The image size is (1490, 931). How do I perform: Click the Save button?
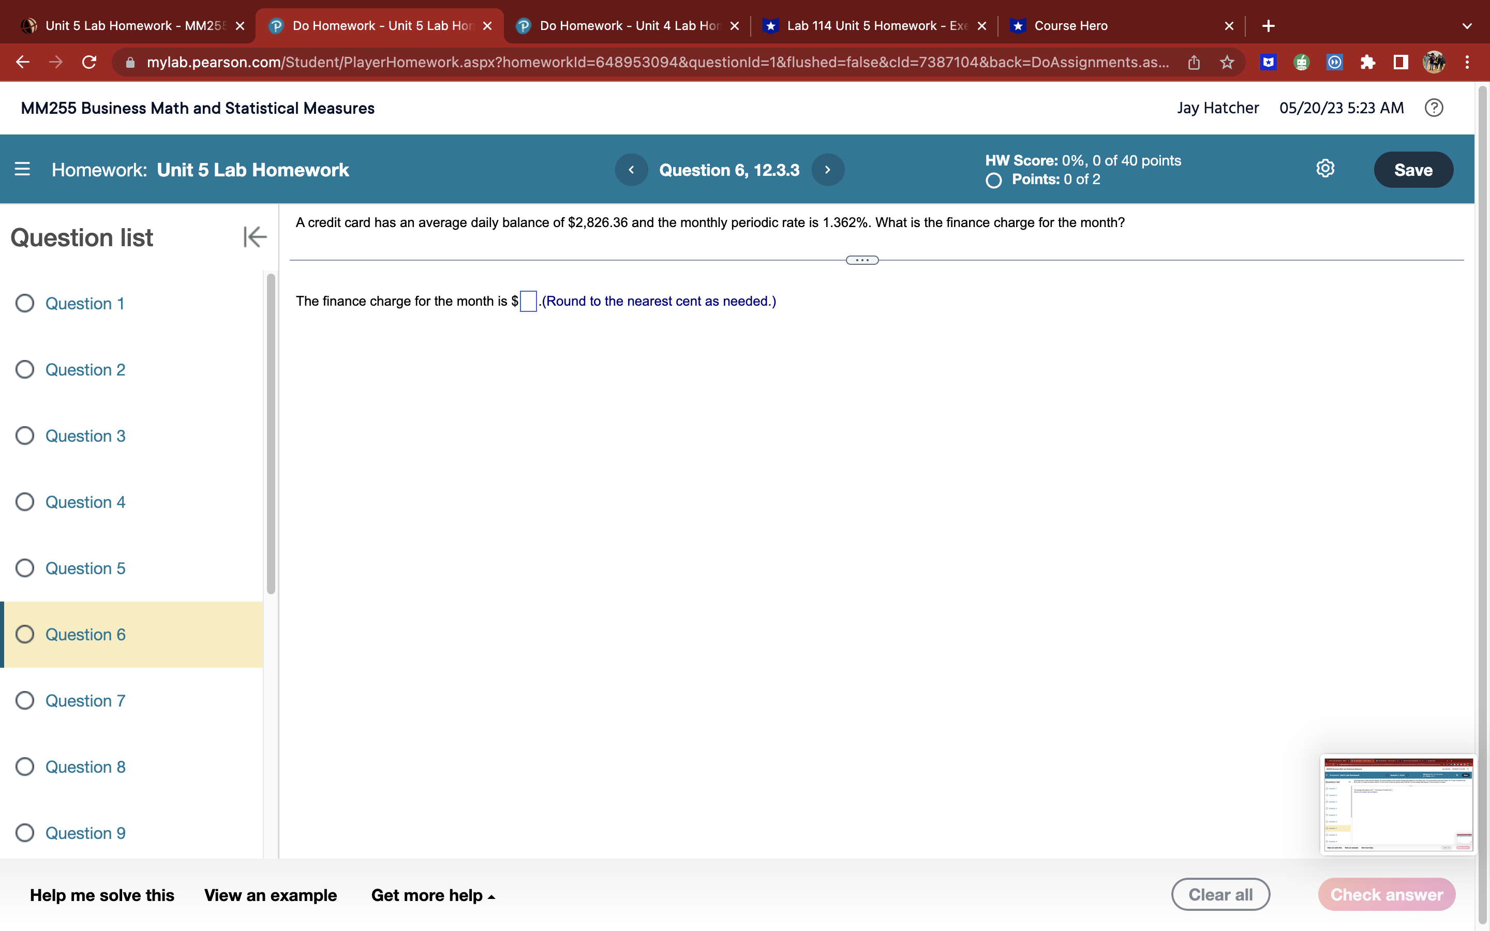1413,169
